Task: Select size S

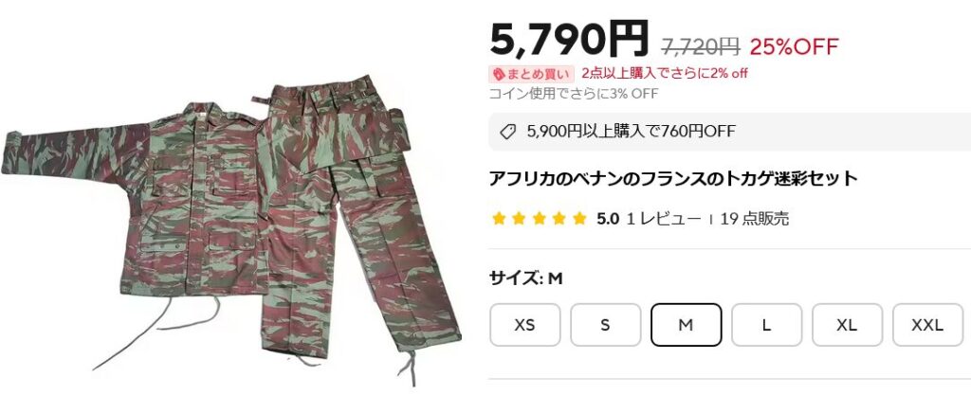Action: click(605, 325)
